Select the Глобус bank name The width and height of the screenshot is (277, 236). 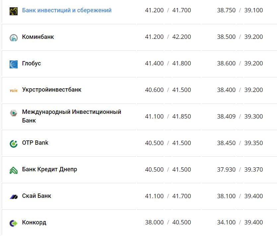32,63
